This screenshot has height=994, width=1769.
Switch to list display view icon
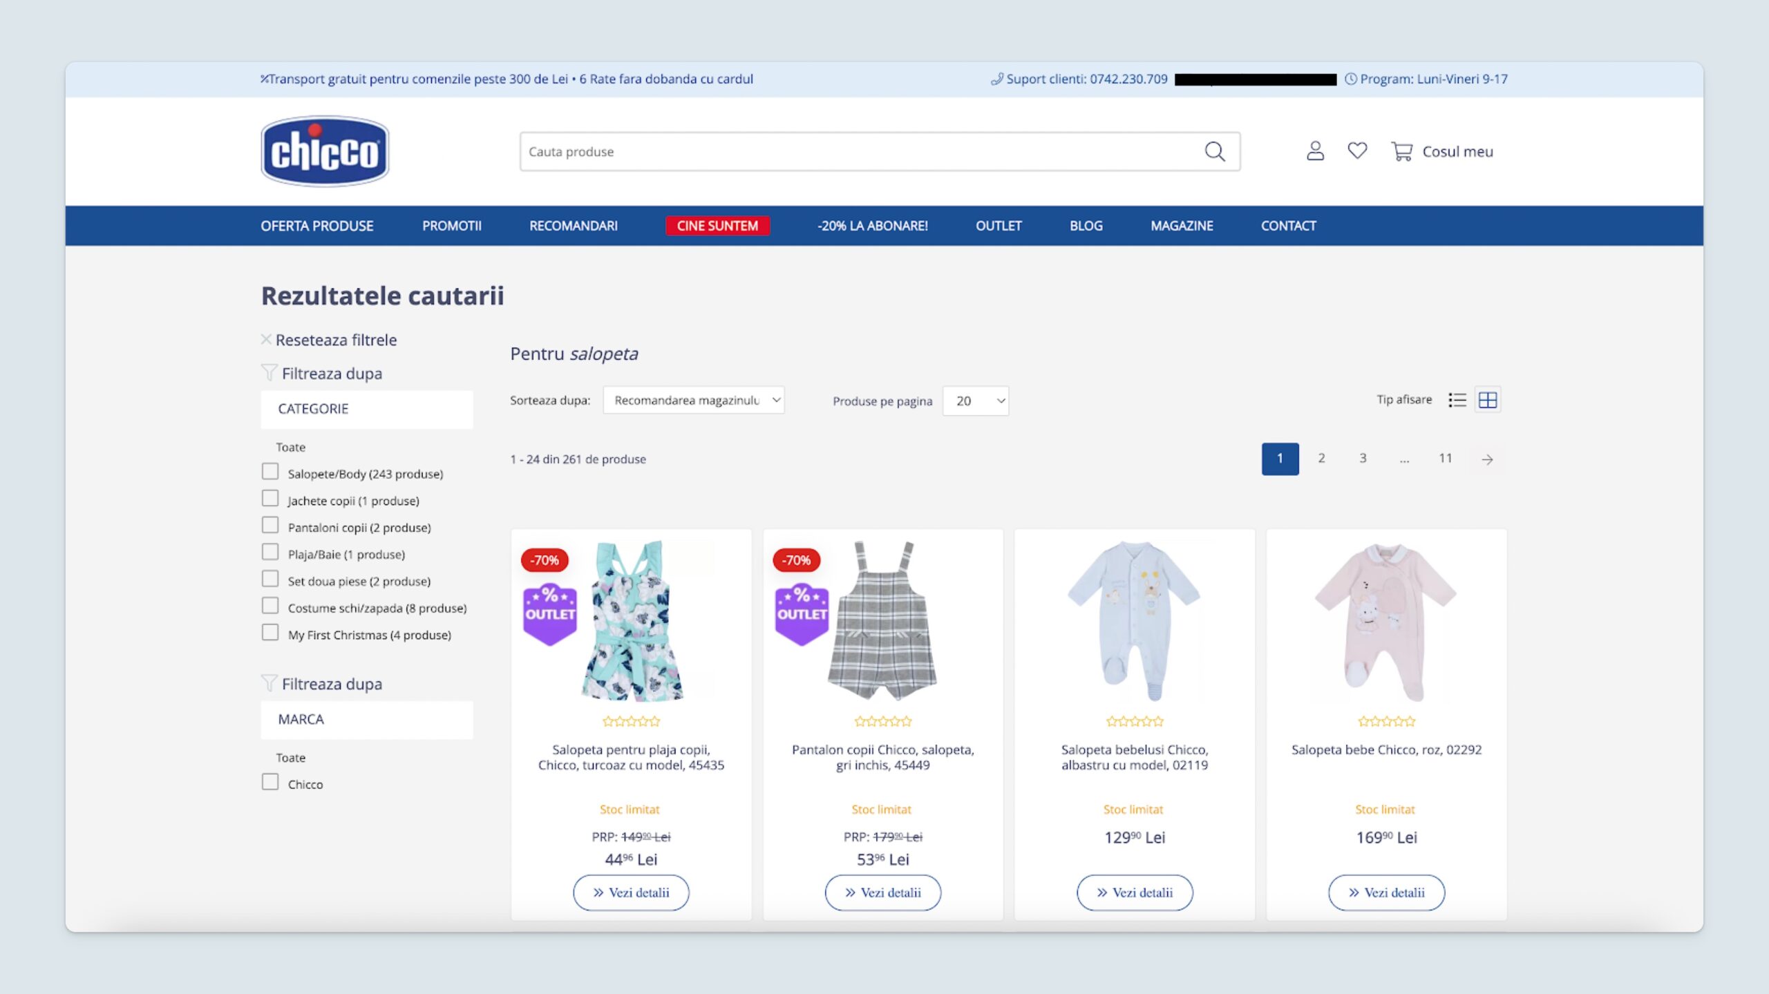(1457, 400)
